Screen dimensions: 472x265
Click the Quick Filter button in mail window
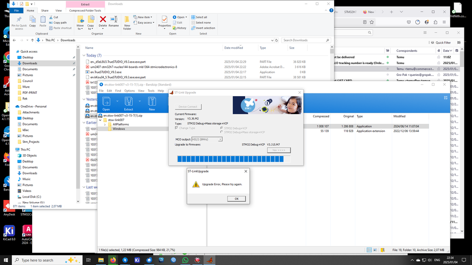(441, 42)
